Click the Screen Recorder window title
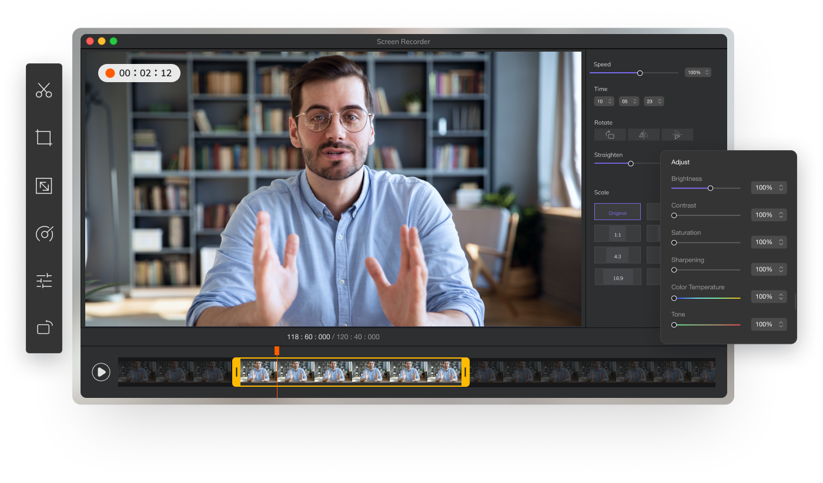823x483 pixels. tap(403, 42)
